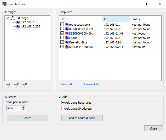
Task: Click into the scan port number field
Action: tap(14, 108)
